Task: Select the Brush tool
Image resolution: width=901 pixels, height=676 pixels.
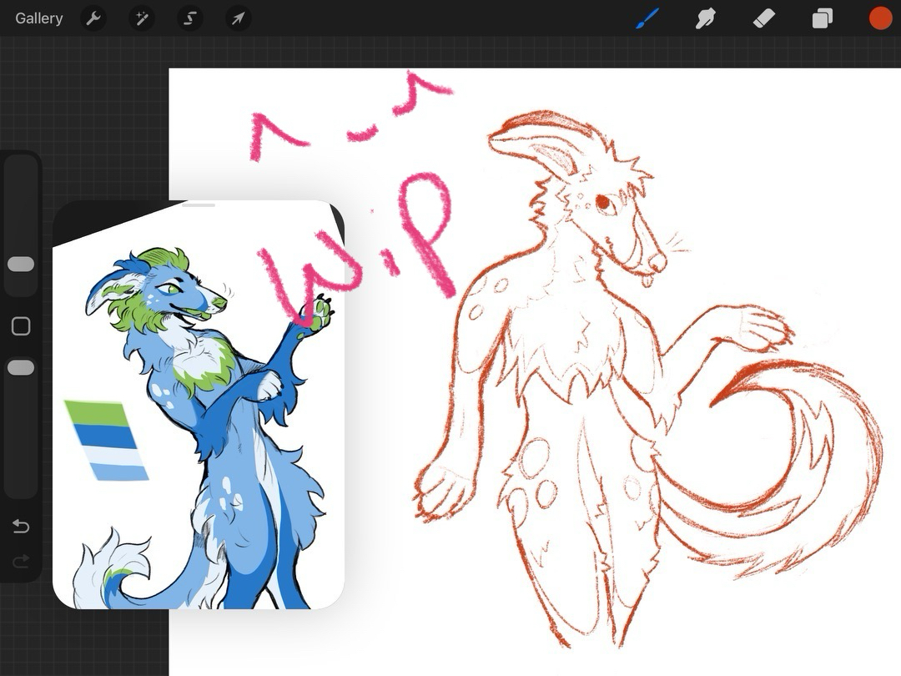Action: tap(647, 18)
